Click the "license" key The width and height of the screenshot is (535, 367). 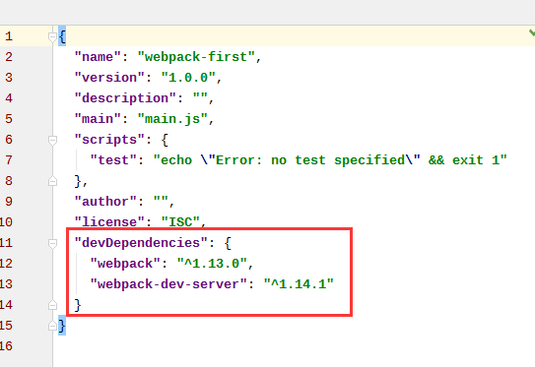tap(109, 222)
